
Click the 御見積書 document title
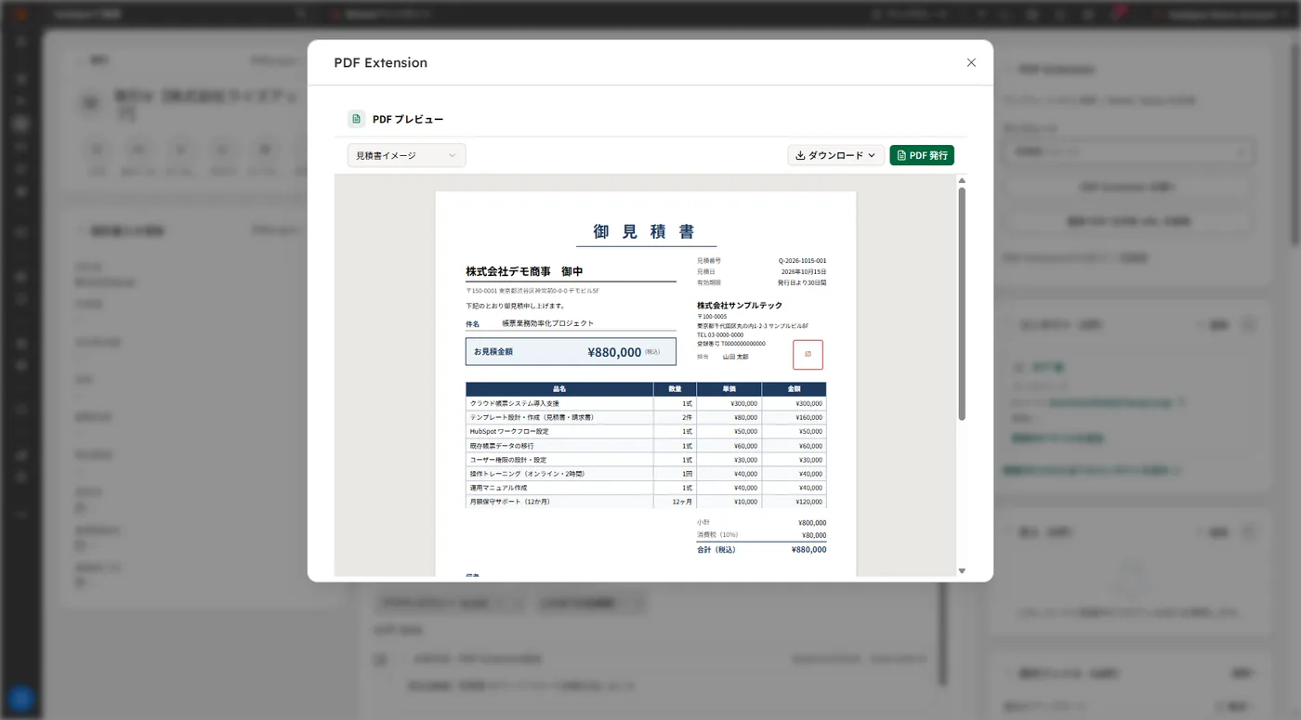point(646,232)
